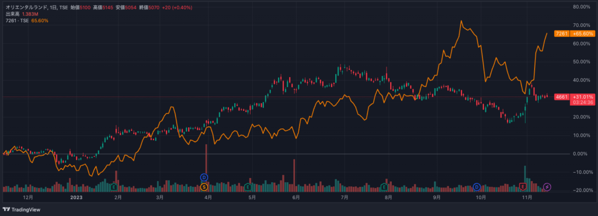Click the 9月 label on time axis
Screen dimensions: 598x216
point(437,197)
